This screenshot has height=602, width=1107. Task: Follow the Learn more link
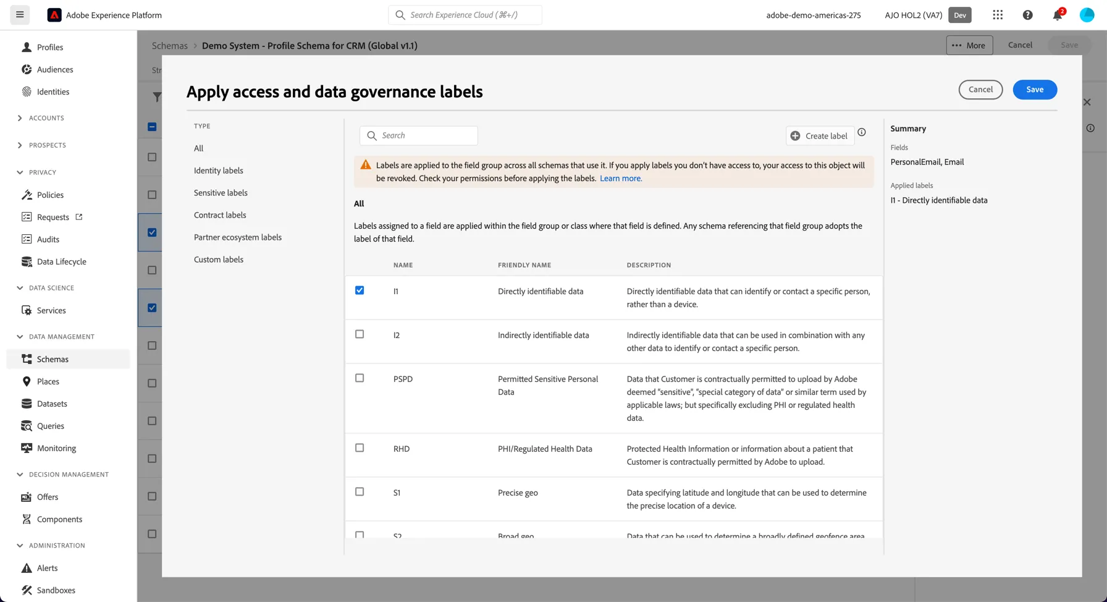tap(621, 179)
